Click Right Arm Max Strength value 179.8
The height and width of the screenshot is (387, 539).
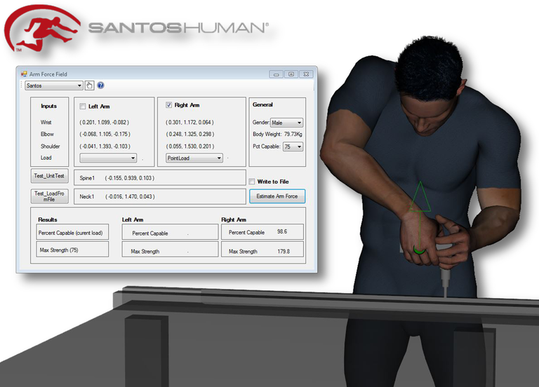pyautogui.click(x=284, y=252)
